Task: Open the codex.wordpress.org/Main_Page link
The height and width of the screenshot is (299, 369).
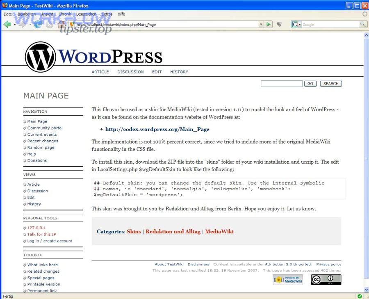Action: pyautogui.click(x=157, y=129)
